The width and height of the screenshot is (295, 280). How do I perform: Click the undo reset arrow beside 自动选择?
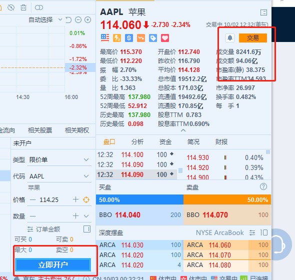(x=68, y=20)
